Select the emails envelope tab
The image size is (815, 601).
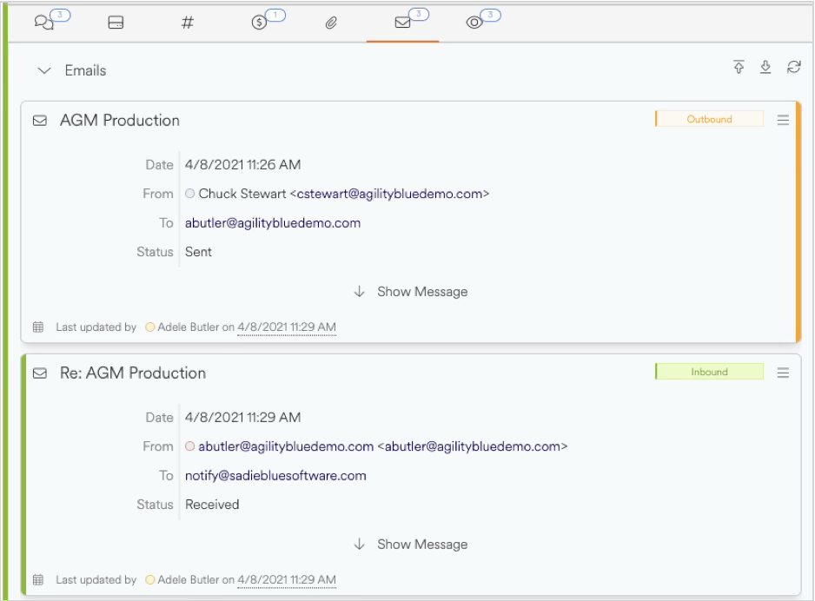403,23
